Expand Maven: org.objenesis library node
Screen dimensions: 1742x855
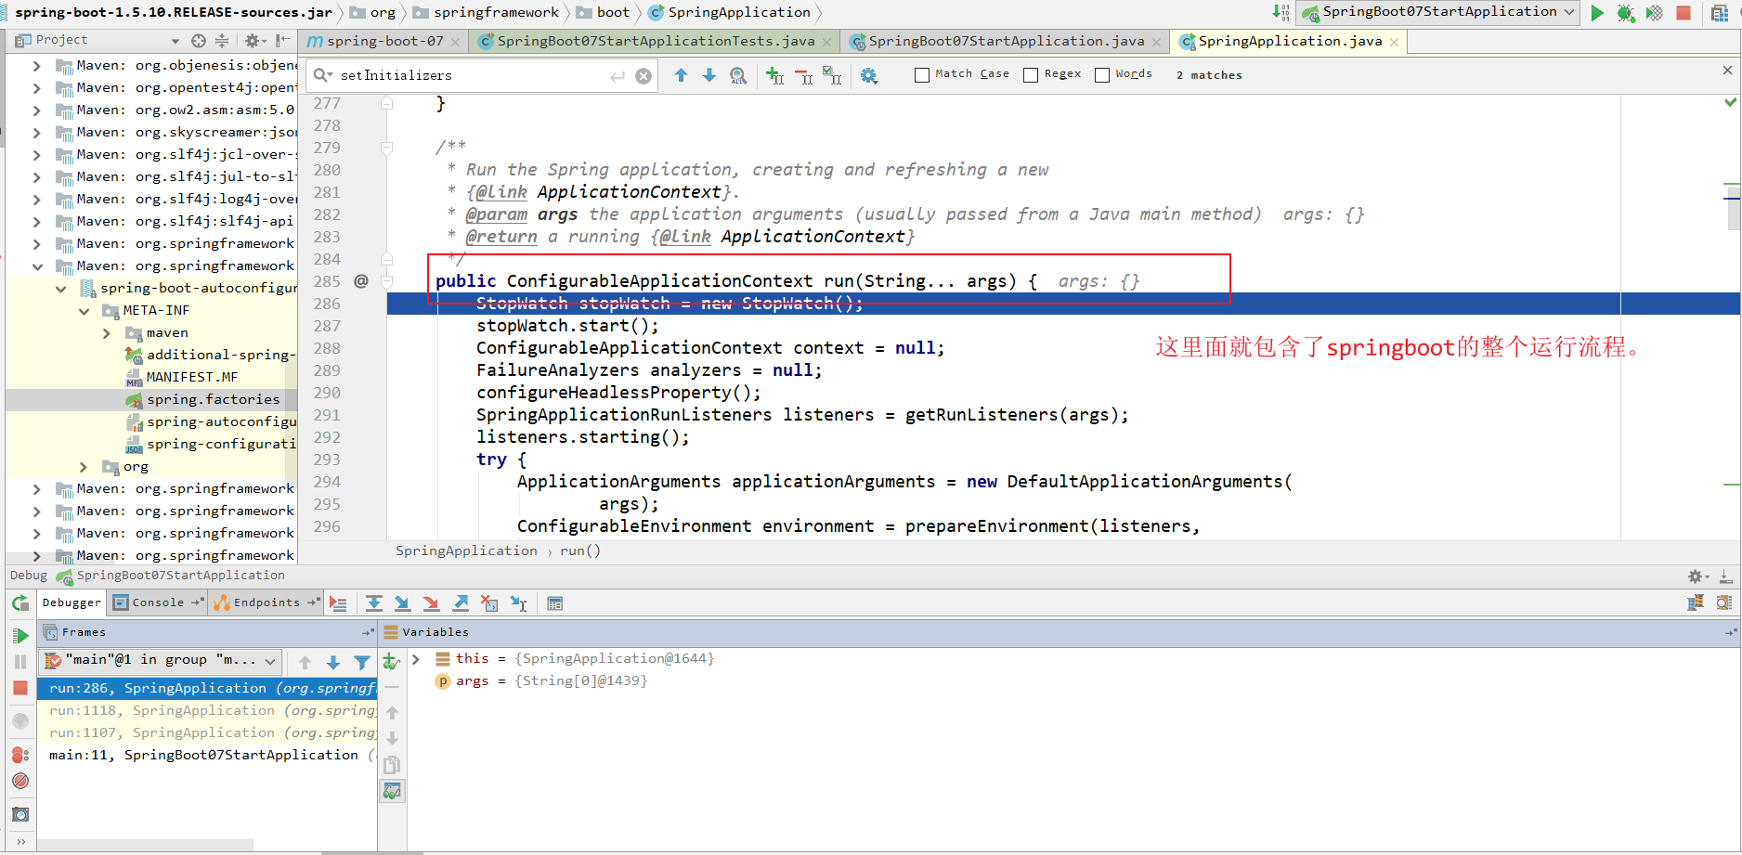pyautogui.click(x=36, y=66)
